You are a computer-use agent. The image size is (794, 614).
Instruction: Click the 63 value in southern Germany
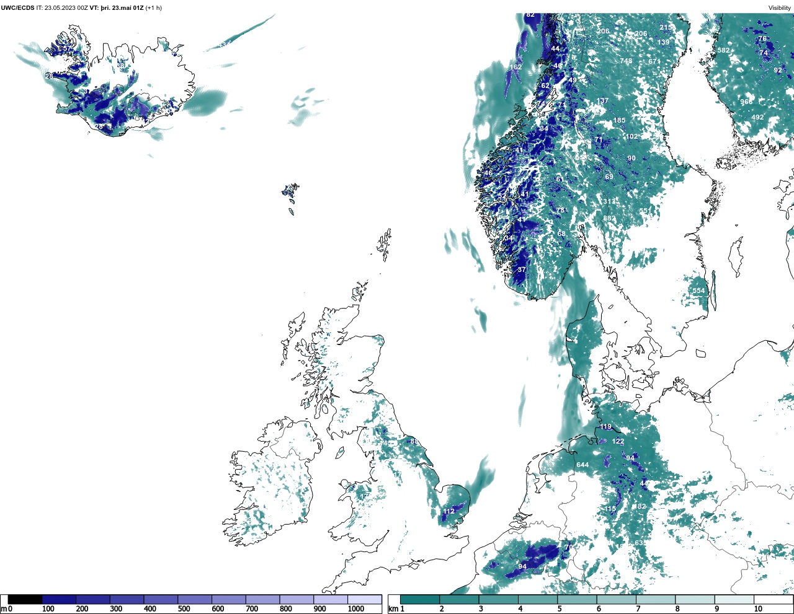point(639,543)
